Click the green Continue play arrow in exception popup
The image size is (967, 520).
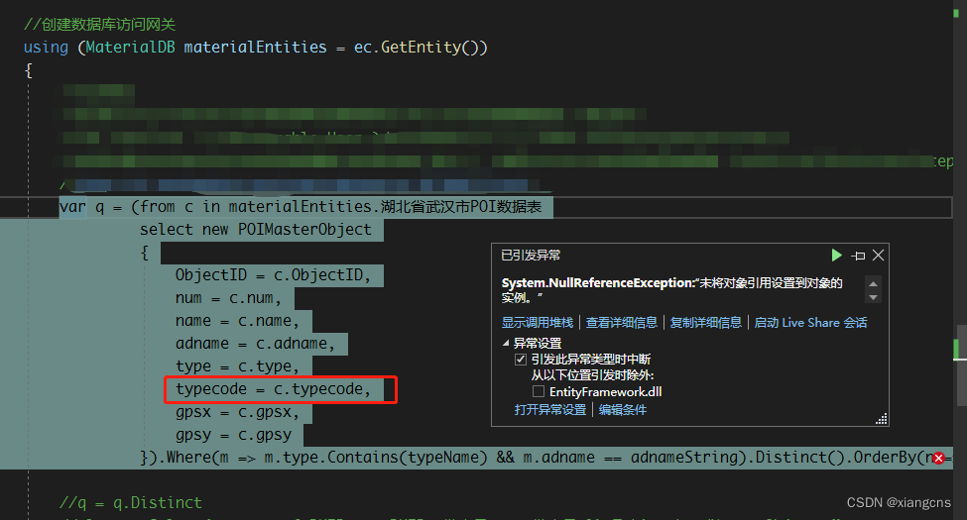click(836, 256)
